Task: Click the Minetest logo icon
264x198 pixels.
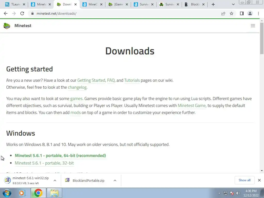Action: 7,26
